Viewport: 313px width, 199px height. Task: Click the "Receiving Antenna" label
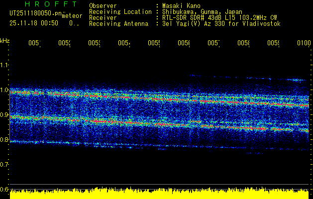point(119,24)
